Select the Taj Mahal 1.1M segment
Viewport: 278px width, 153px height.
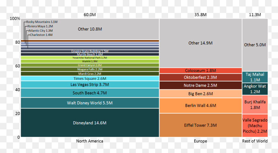(255, 77)
